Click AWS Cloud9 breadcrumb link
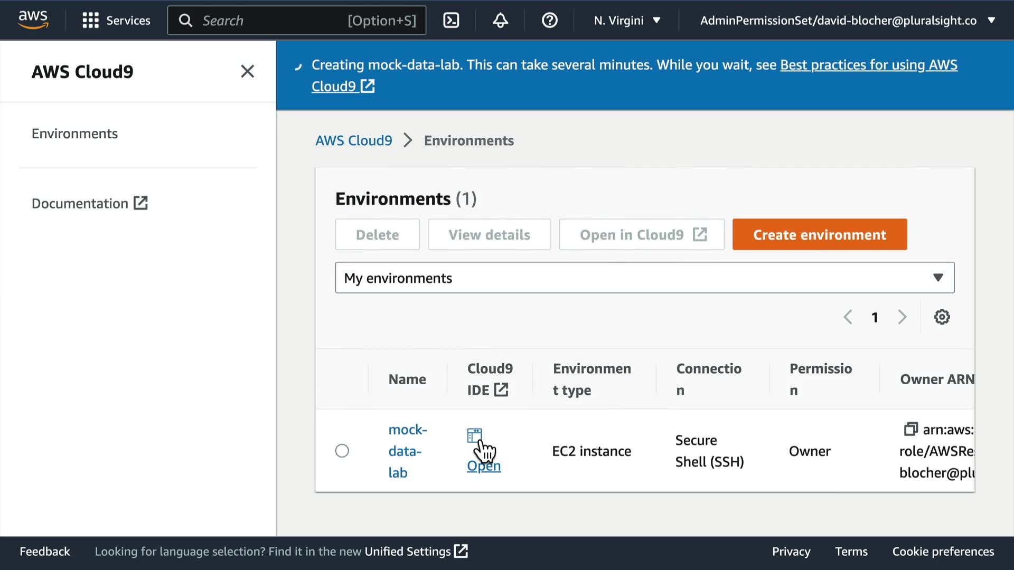Viewport: 1014px width, 570px height. (353, 140)
